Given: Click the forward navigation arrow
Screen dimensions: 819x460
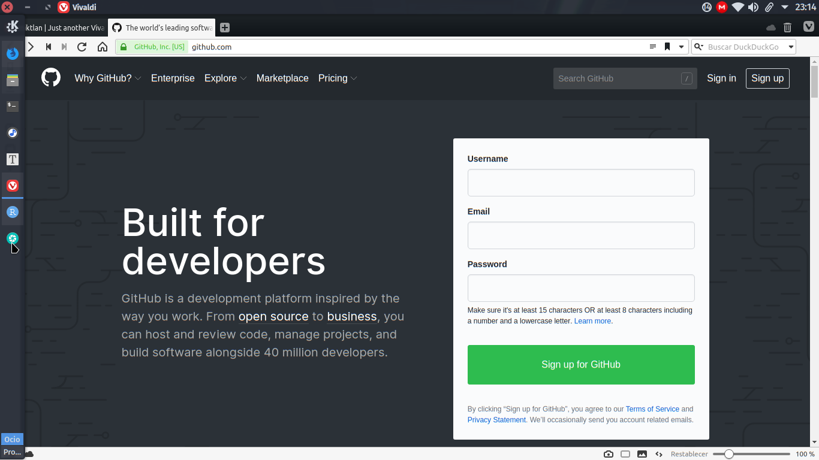Looking at the screenshot, I should pyautogui.click(x=31, y=47).
